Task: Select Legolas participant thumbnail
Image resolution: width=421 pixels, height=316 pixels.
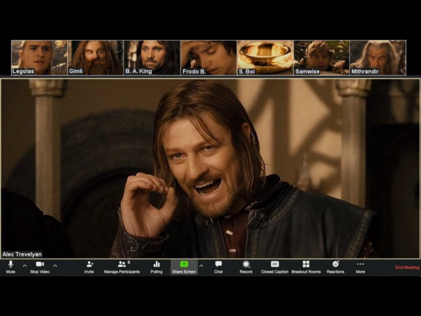Action: pyautogui.click(x=39, y=58)
